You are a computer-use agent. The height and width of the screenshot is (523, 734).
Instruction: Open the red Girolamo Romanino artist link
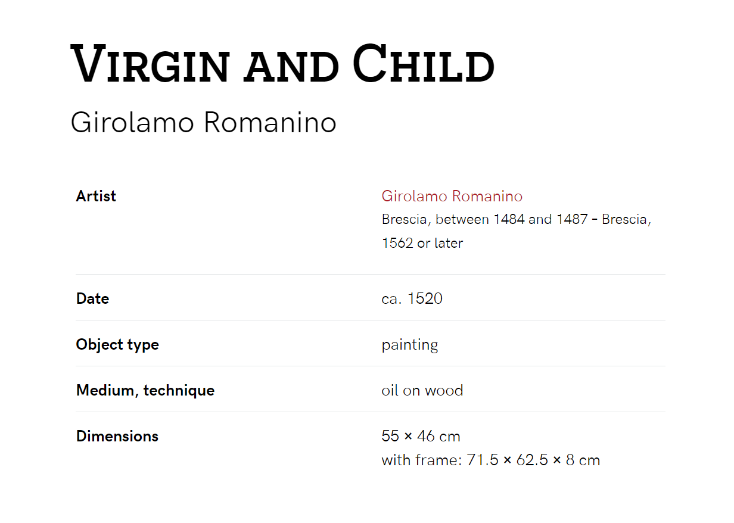tap(452, 196)
